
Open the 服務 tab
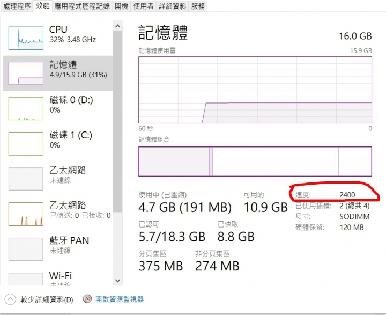tap(198, 6)
